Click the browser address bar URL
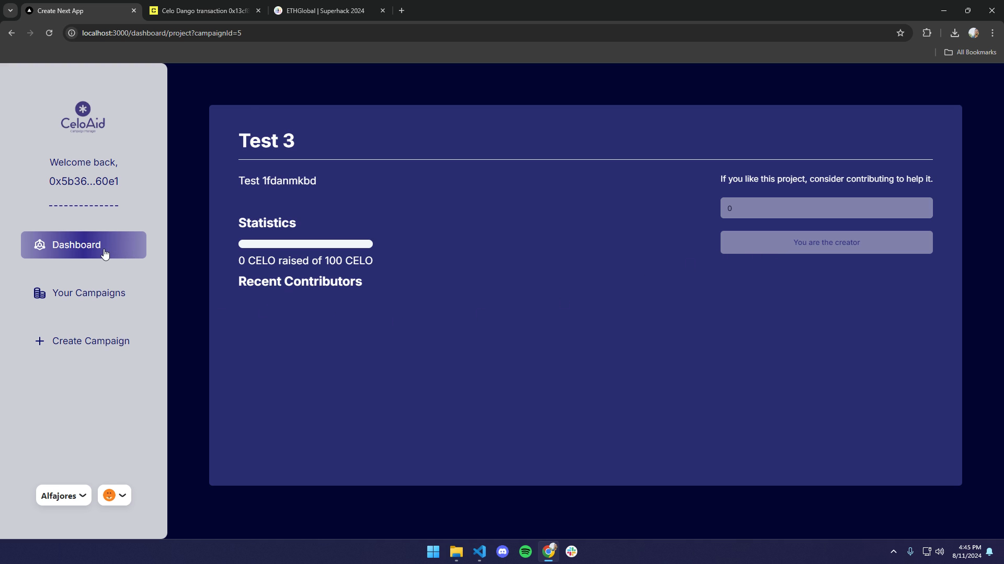Viewport: 1004px width, 564px height. point(162,33)
